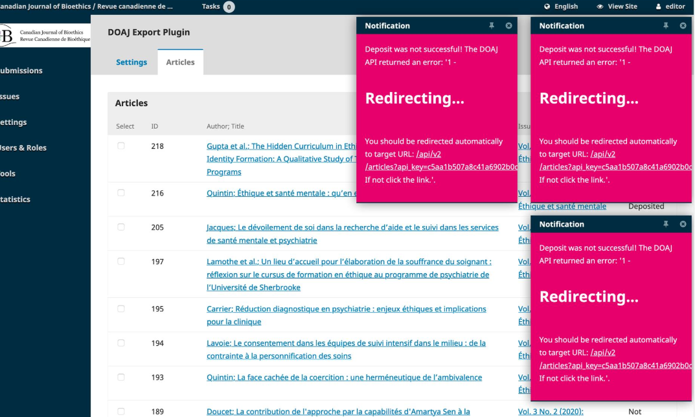
Task: Open Jacques Le dévoilement de soi article
Action: [x=352, y=234]
